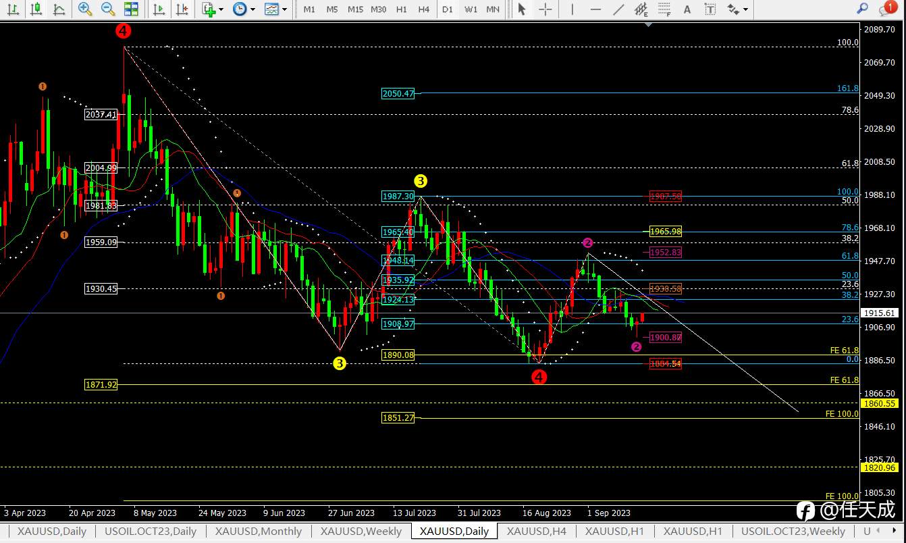Click the 1820.96 price scale marker

880,467
